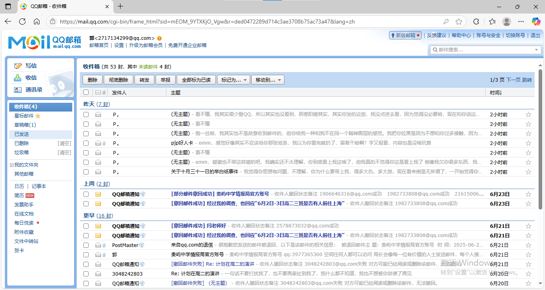545x290 pixels.
Task: Star the email from 3048242803
Action: point(529,274)
